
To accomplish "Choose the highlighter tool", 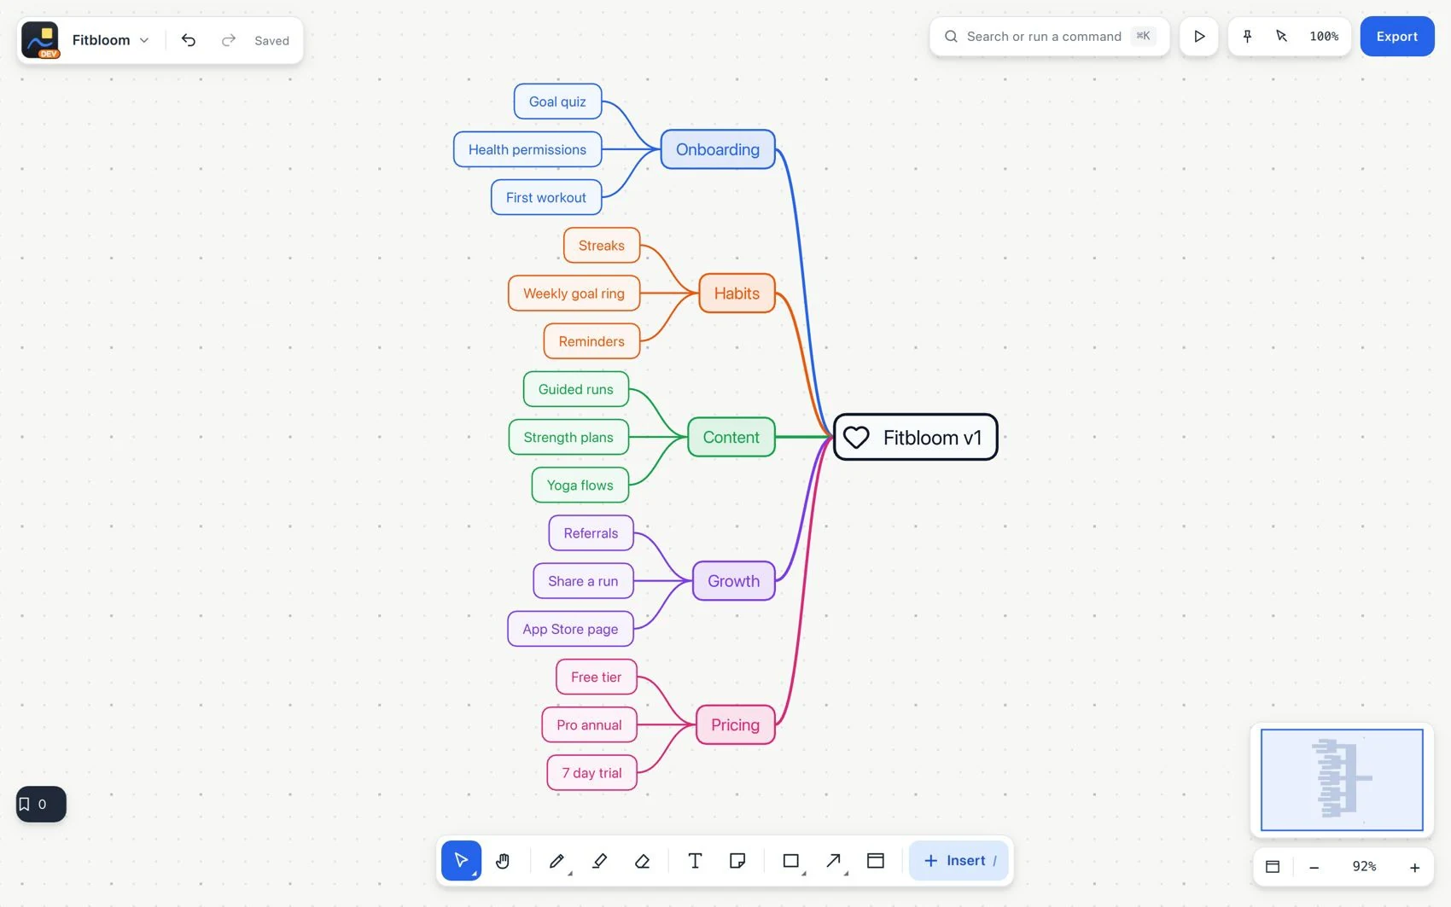I will click(599, 860).
